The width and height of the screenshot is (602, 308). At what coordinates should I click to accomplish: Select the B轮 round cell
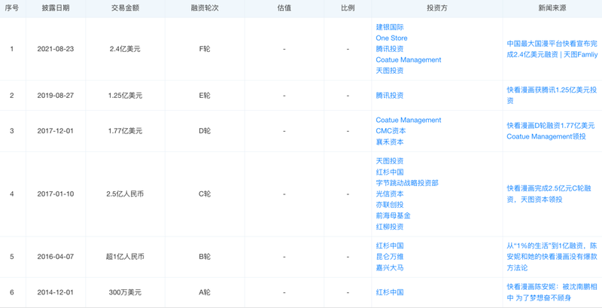tap(205, 257)
